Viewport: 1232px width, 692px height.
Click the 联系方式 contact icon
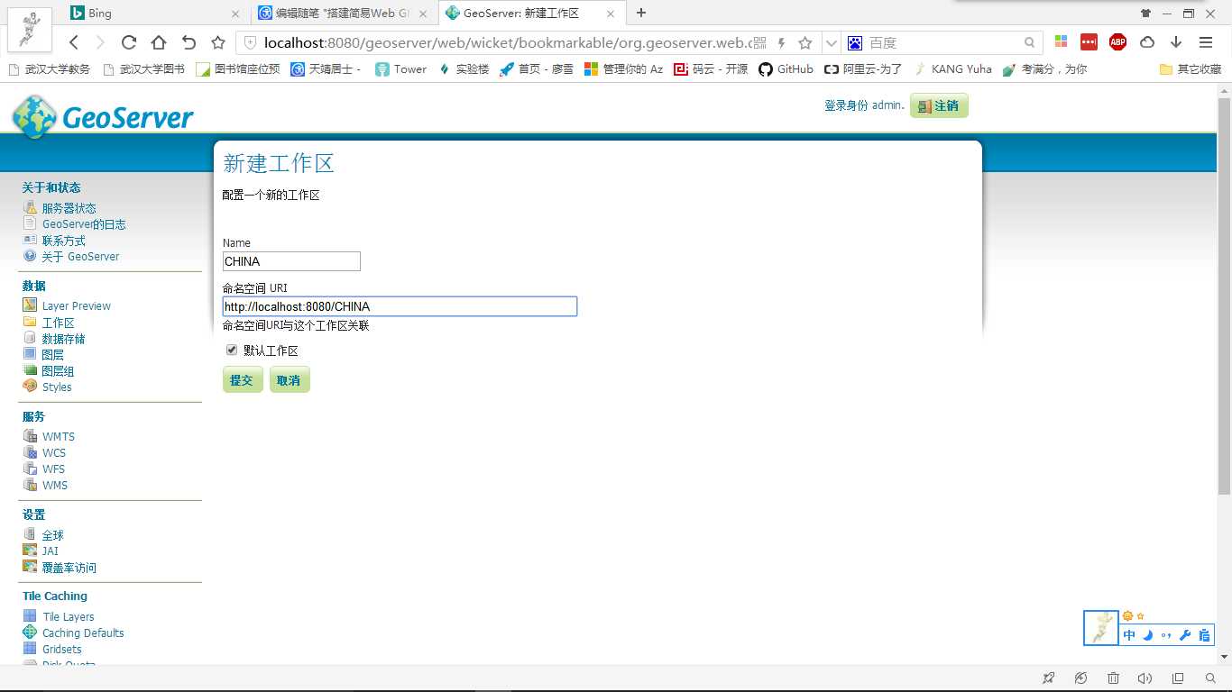(30, 241)
